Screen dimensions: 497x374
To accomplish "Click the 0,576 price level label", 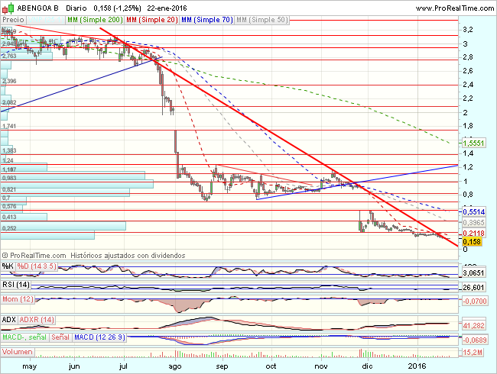I will [9, 206].
